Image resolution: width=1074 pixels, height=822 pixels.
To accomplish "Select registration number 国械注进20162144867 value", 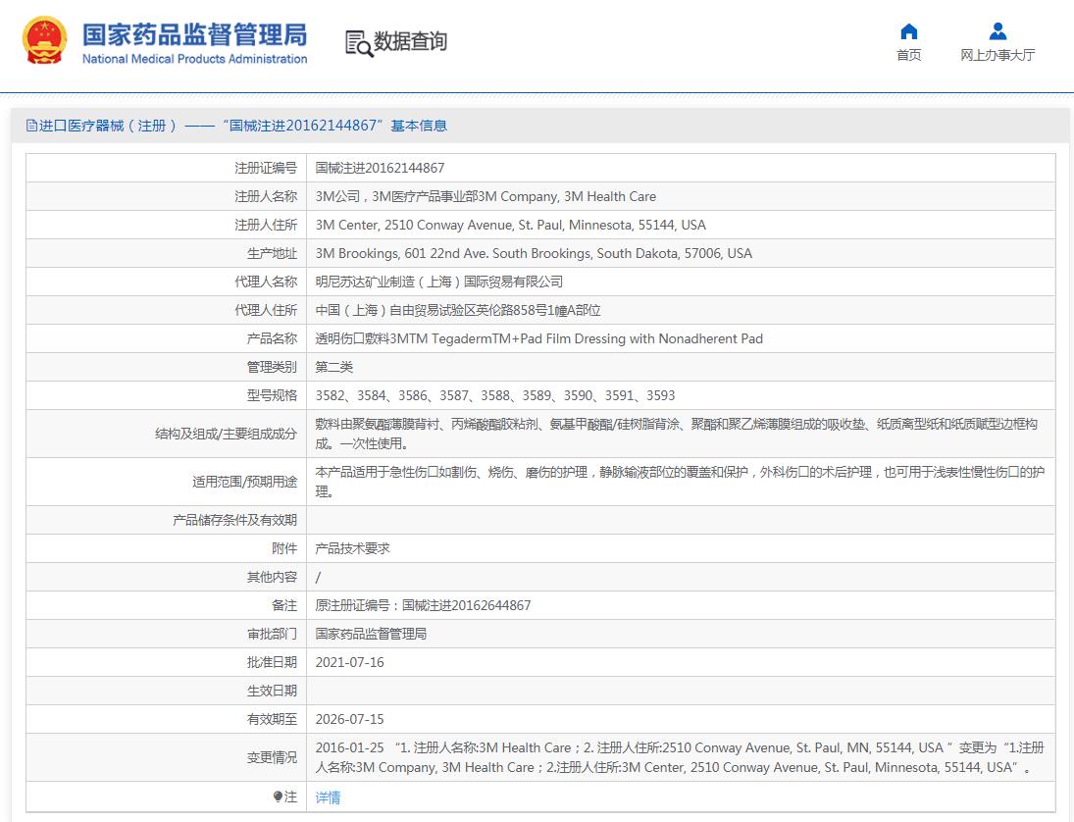I will [380, 168].
